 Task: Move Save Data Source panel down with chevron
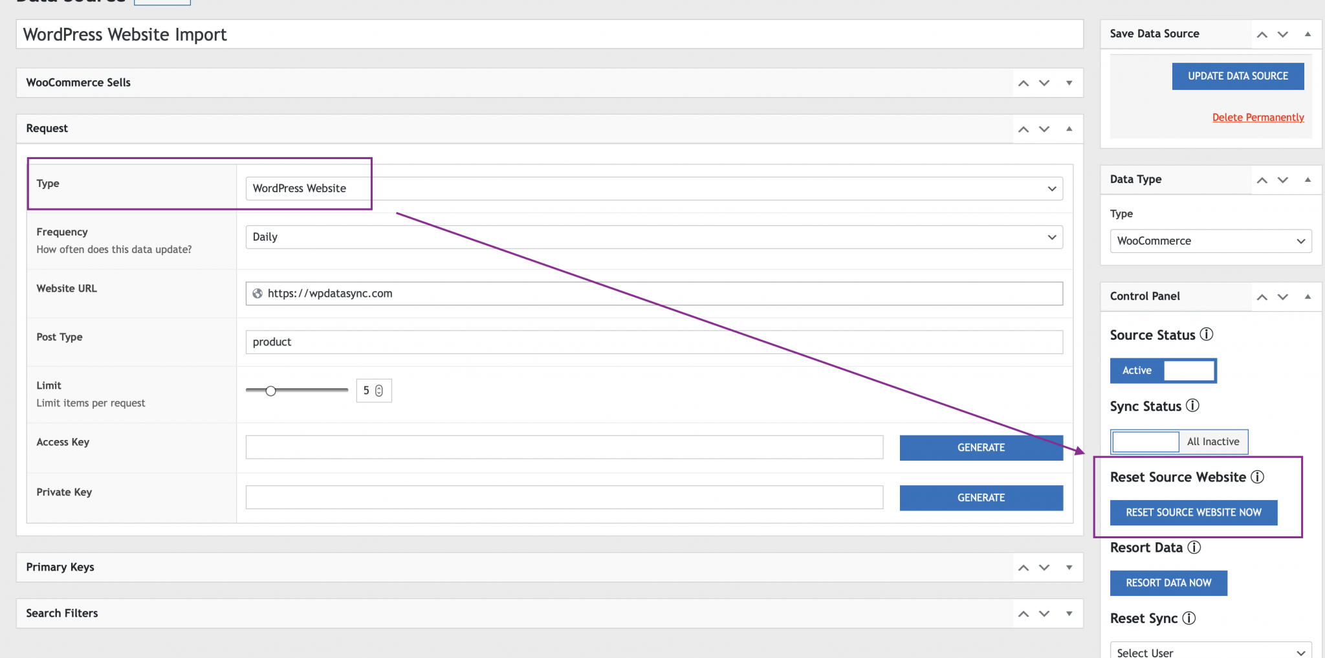(1282, 34)
